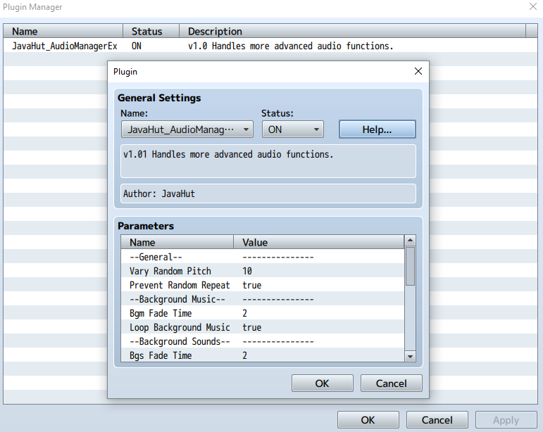Screen dimensions: 543x432
Task: Click the Prevent Random Repeat value true
Action: pyautogui.click(x=251, y=285)
